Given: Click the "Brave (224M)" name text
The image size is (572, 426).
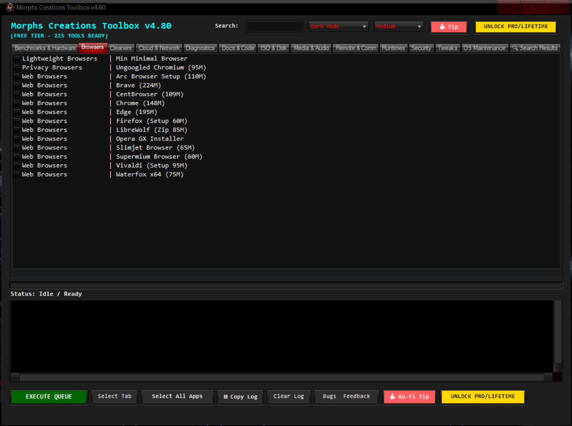Looking at the screenshot, I should tap(138, 85).
